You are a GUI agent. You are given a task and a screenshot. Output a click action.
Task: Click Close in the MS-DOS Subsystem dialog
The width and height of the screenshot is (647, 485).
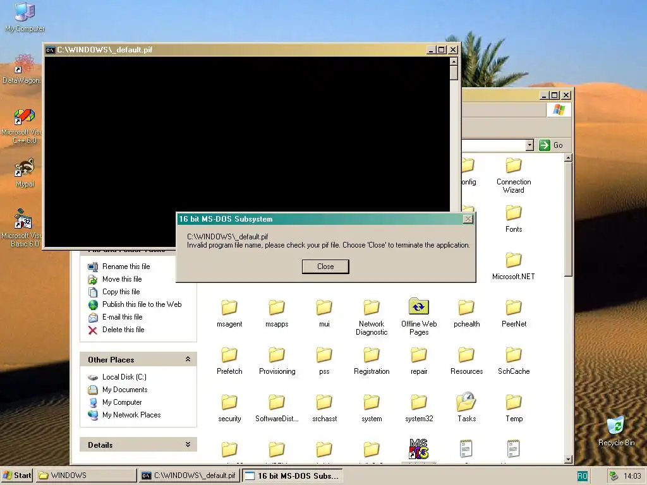click(325, 266)
